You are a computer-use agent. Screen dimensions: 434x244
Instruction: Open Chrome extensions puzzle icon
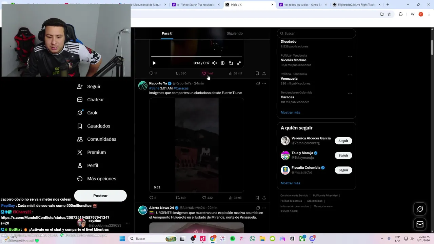point(401,14)
